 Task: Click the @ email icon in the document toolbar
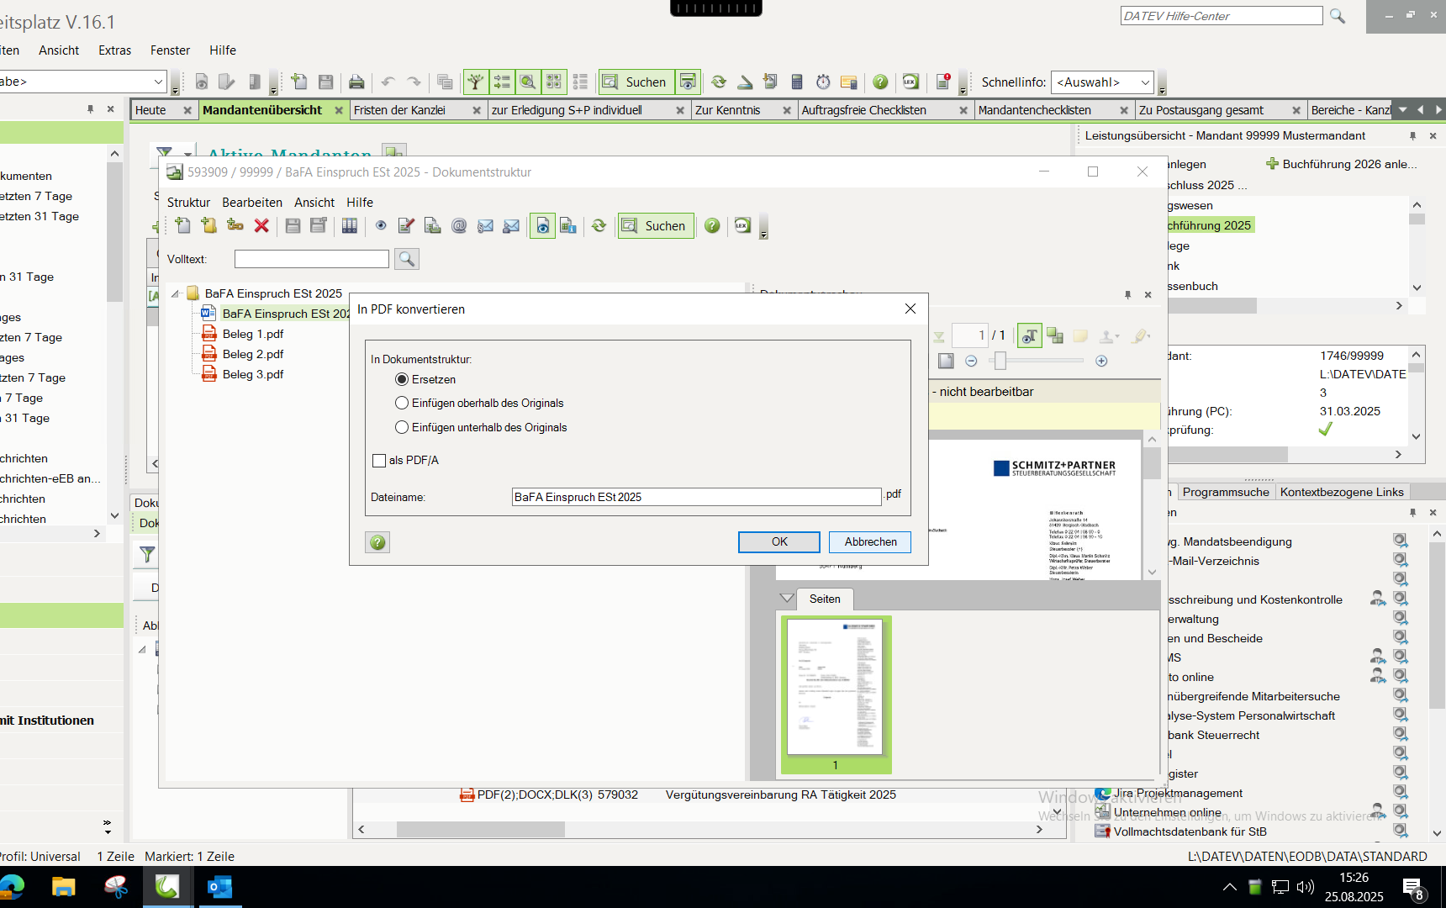point(459,225)
